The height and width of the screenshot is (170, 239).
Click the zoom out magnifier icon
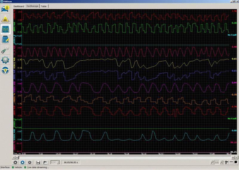click(x=212, y=162)
